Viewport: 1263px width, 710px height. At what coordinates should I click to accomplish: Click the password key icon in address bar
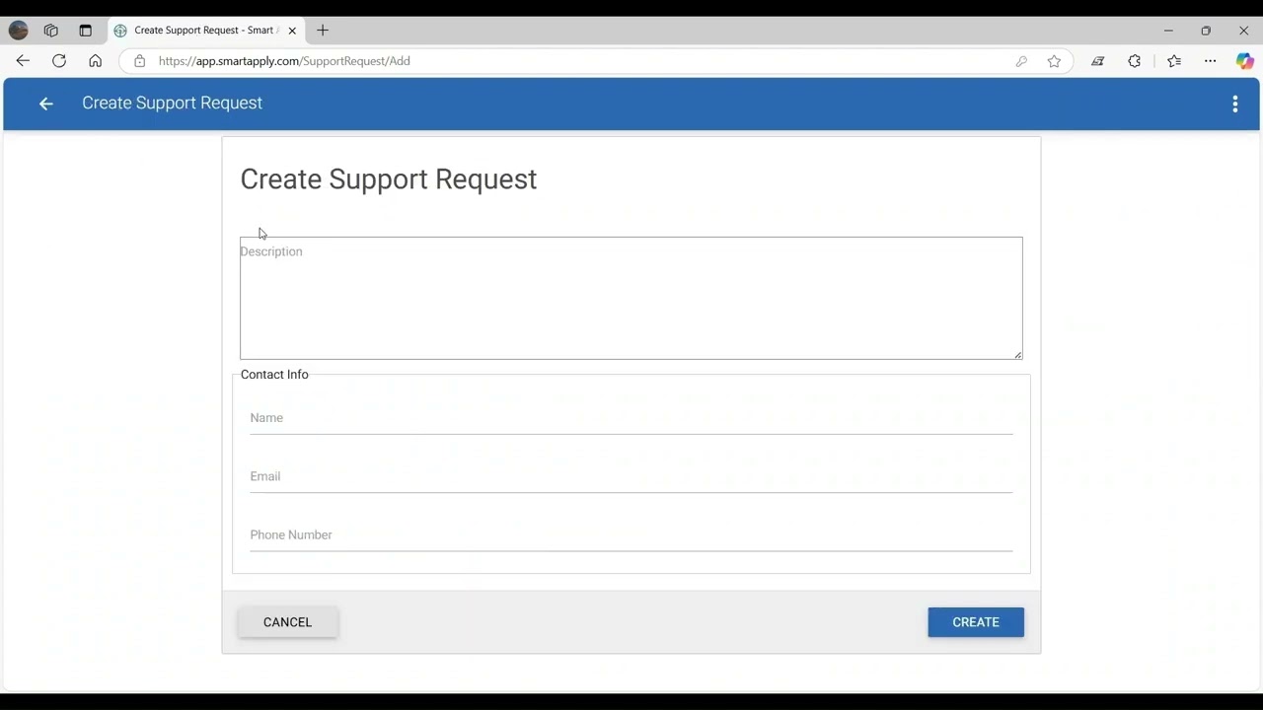point(1021,61)
